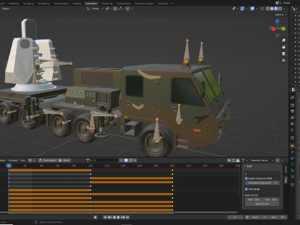300x225 pixels.
Task: Open overlays options dropdown arrow
Action: [x=256, y=9]
